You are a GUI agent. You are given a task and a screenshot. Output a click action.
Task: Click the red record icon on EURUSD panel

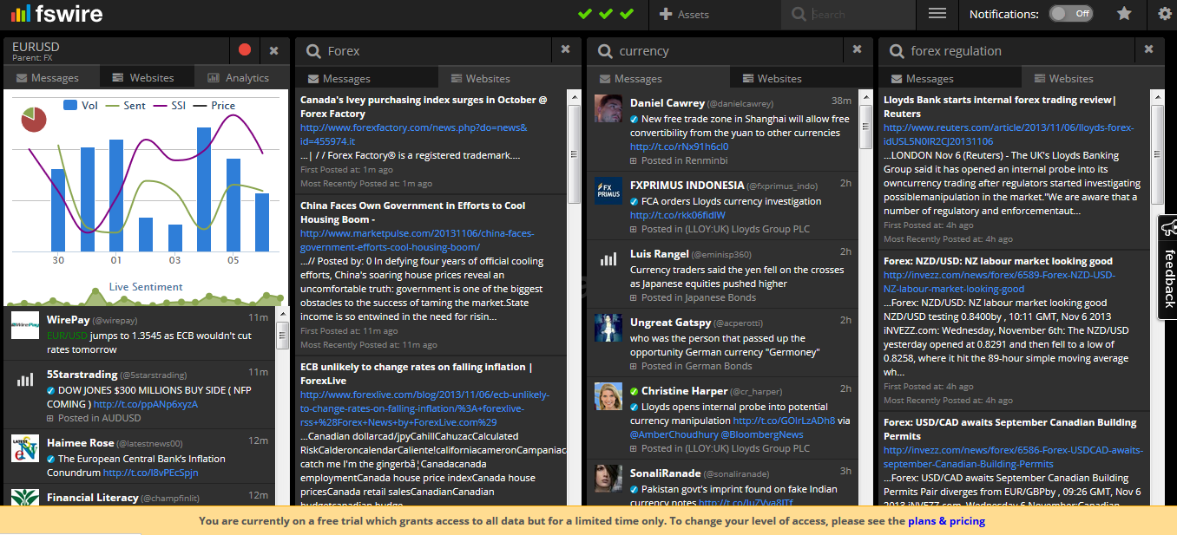(245, 50)
